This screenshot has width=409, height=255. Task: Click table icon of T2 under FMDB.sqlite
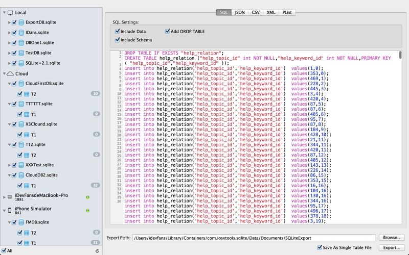27,233
